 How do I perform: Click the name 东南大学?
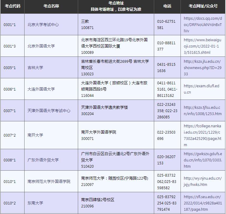coord(35,203)
